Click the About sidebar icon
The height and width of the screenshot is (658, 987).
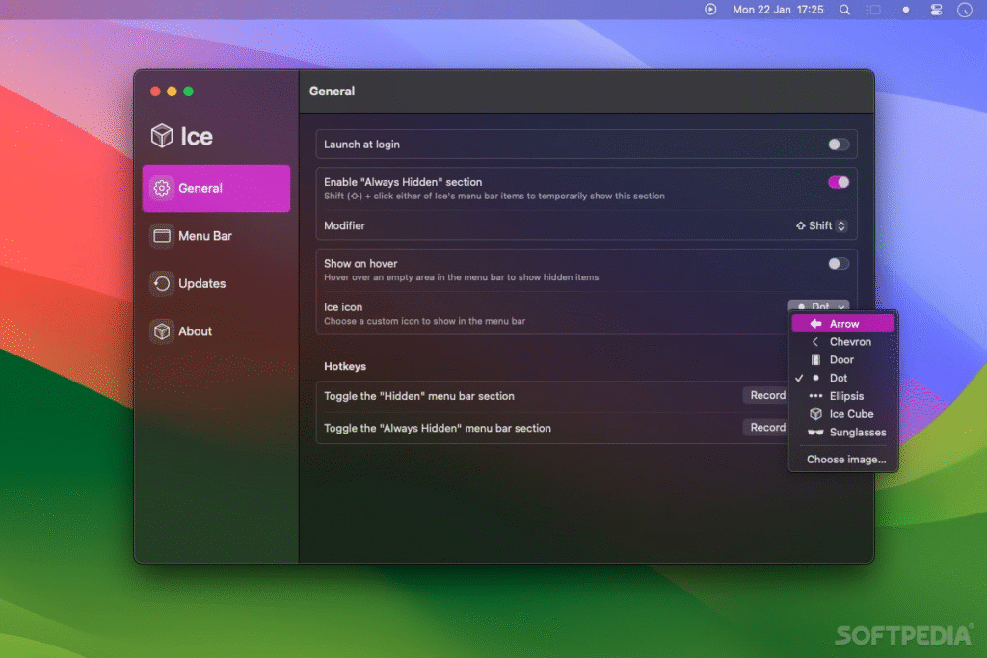(x=162, y=330)
